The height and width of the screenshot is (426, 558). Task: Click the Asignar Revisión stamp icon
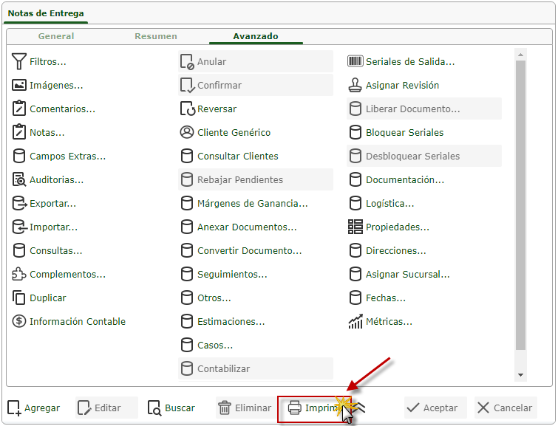[355, 85]
